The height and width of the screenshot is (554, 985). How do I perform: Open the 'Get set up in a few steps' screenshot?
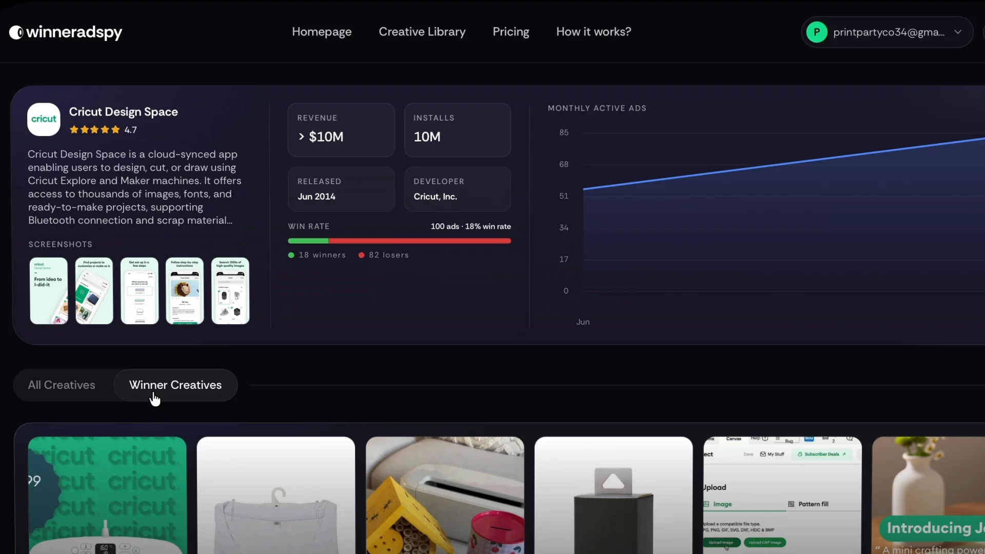point(140,291)
